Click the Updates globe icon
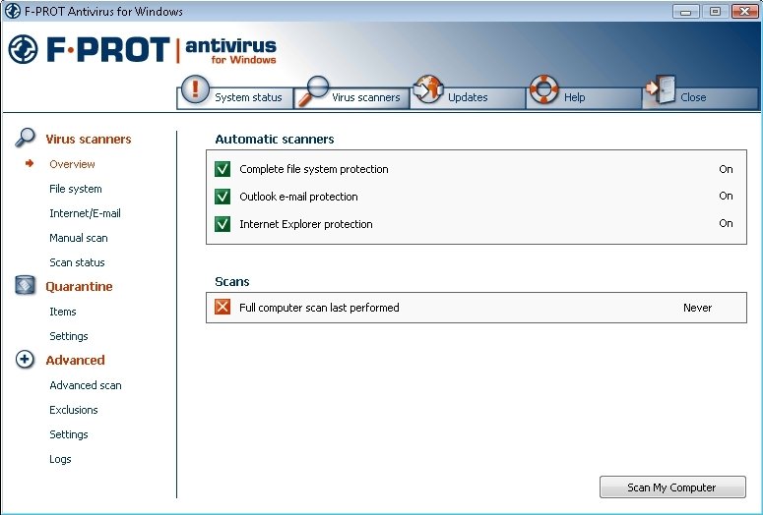 tap(428, 88)
